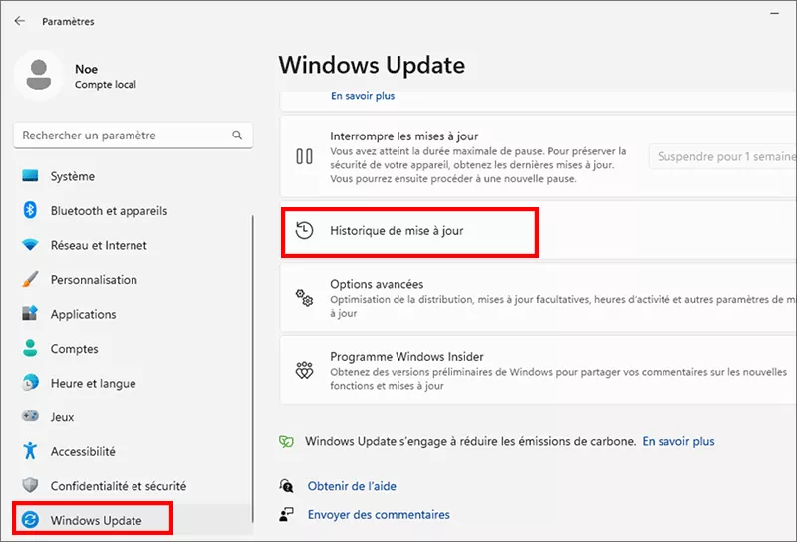The width and height of the screenshot is (797, 542).
Task: Click the Réseau et Internet Wi-Fi icon
Action: pyautogui.click(x=30, y=245)
